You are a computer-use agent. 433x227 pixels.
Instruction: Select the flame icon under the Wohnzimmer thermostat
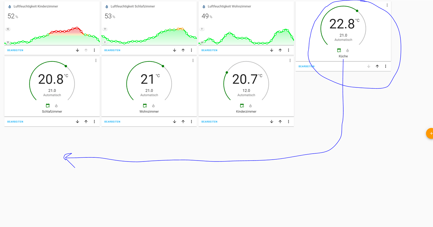click(153, 105)
